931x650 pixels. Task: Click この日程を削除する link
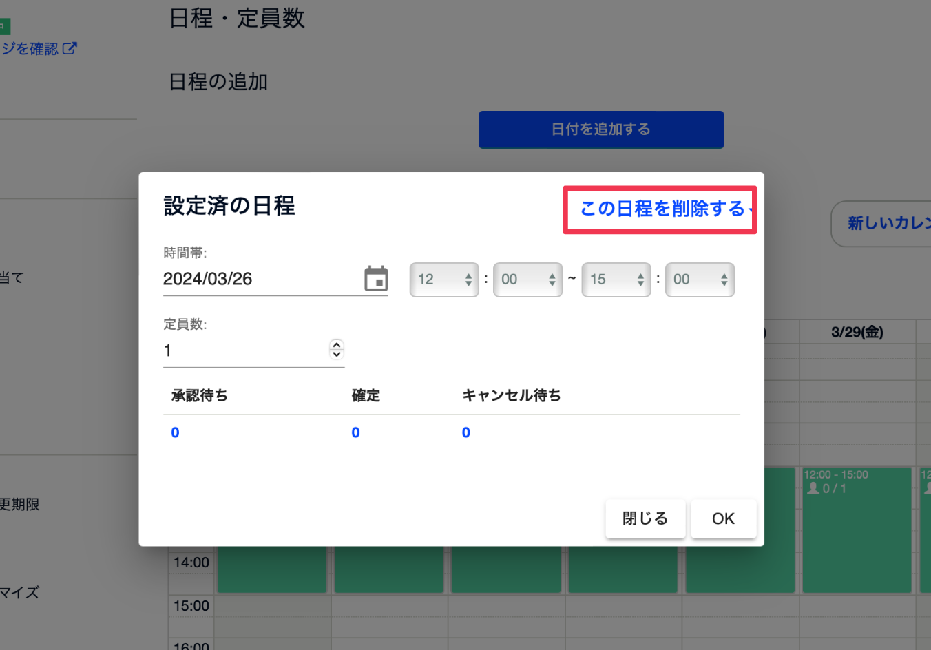(662, 209)
